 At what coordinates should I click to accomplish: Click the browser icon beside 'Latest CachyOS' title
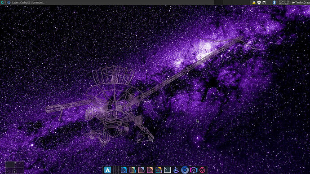click(x=9, y=3)
